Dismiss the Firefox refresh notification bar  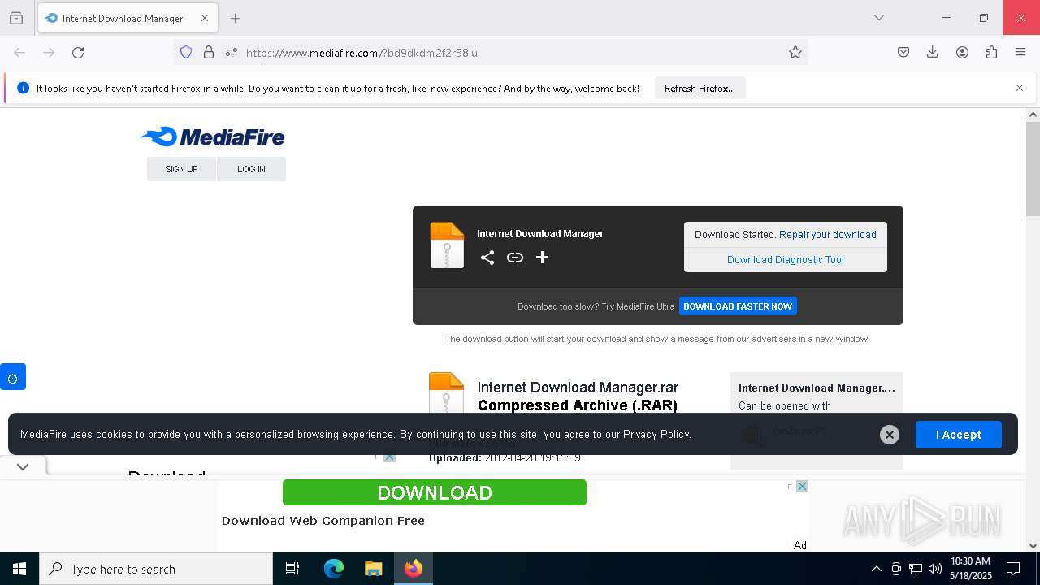pyautogui.click(x=1020, y=88)
